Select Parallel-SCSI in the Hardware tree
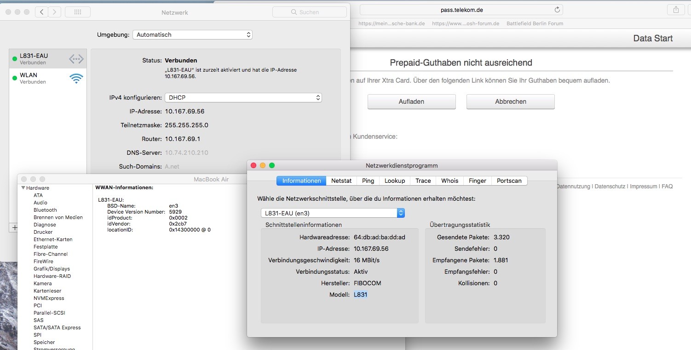This screenshot has height=350, width=691. point(49,313)
